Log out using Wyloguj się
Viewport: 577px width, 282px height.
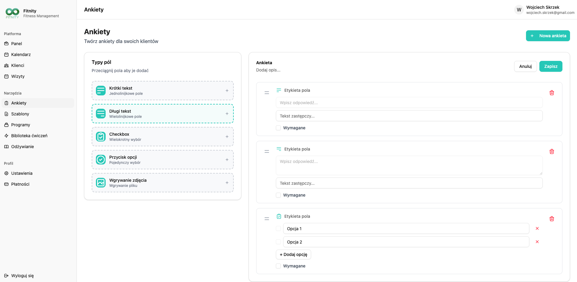point(22,276)
